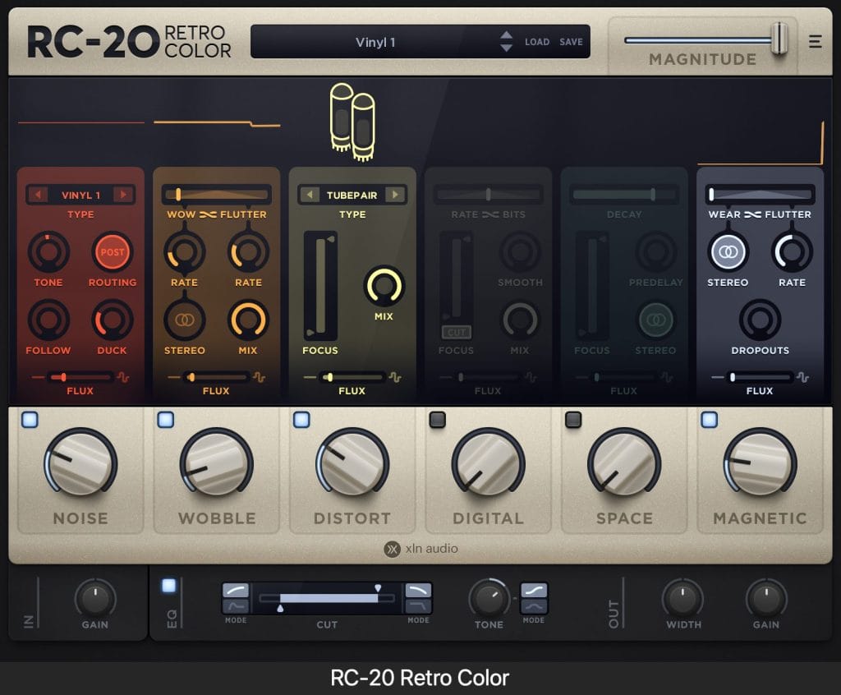Click the Digital SMOOTH knob
The width and height of the screenshot is (841, 695).
[x=520, y=251]
